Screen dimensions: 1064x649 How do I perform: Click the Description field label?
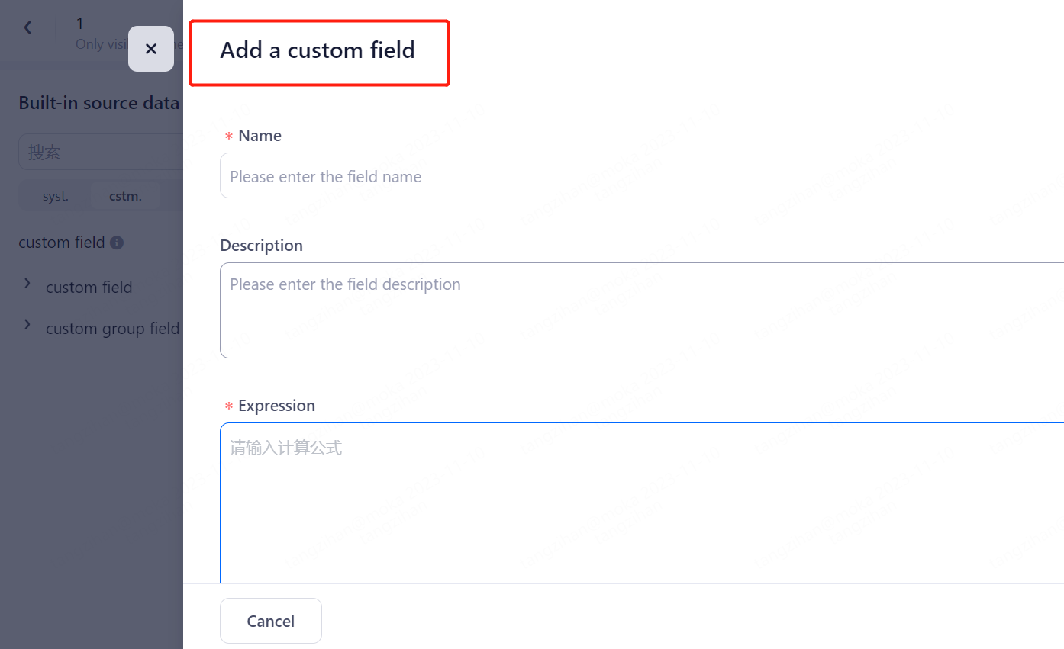tap(261, 246)
